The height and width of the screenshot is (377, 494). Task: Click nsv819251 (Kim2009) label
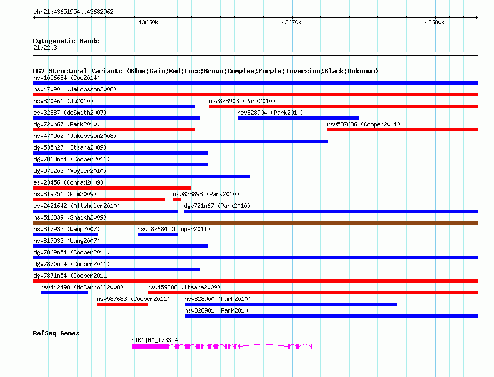coord(65,194)
